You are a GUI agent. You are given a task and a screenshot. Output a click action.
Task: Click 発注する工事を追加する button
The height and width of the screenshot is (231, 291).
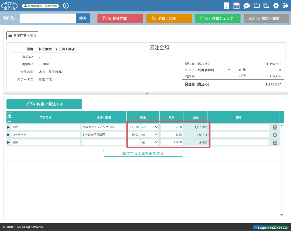(x=143, y=153)
